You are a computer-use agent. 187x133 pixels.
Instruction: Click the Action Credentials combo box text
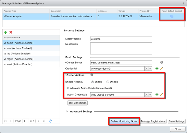tap(117, 95)
